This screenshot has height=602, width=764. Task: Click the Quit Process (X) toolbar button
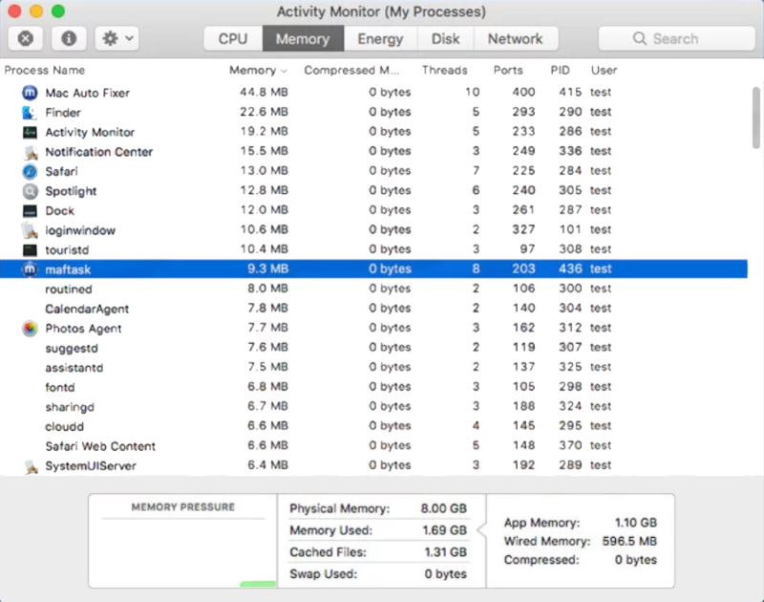click(26, 39)
